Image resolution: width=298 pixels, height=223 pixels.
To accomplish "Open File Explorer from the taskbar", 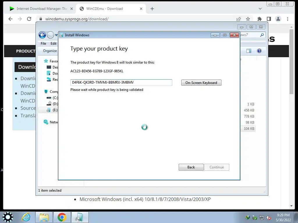I will tap(44, 217).
